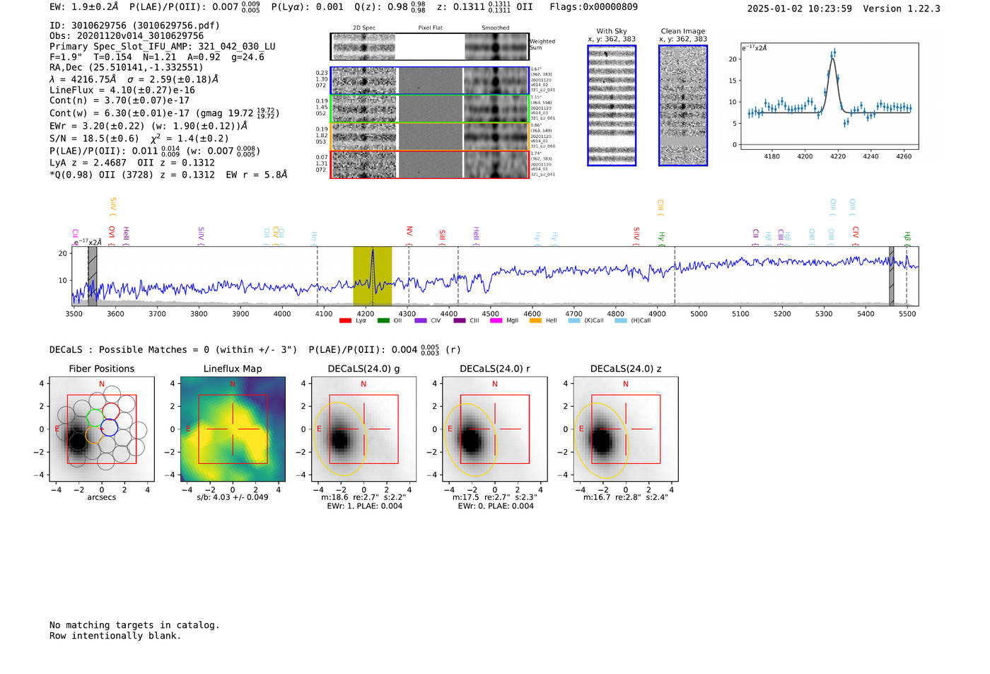Click the s/b: 4.03 +/- 0.049 caption

(x=233, y=497)
